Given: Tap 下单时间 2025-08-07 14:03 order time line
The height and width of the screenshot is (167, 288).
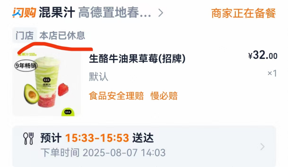Looking at the screenshot, I should pyautogui.click(x=103, y=153).
